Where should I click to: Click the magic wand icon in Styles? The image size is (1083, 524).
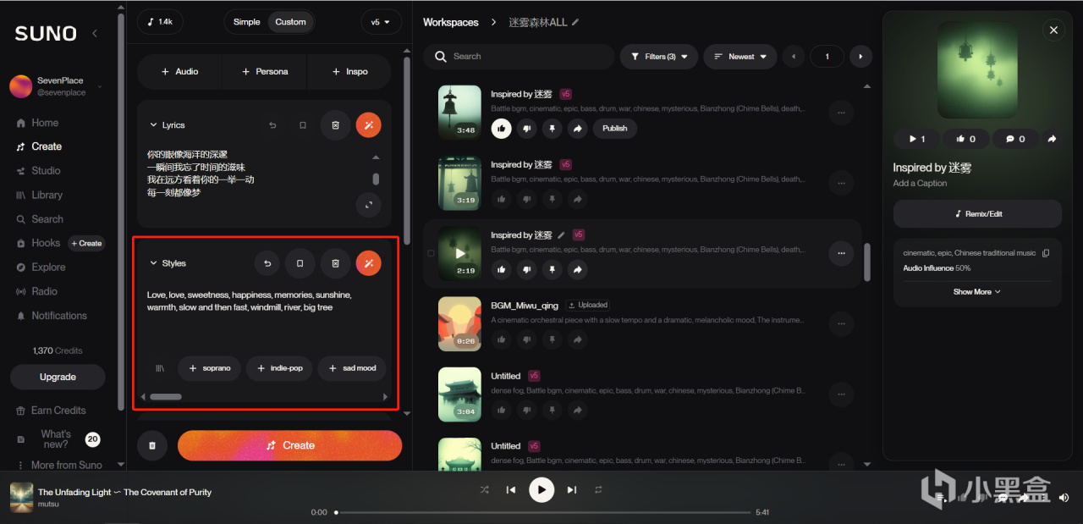click(368, 263)
